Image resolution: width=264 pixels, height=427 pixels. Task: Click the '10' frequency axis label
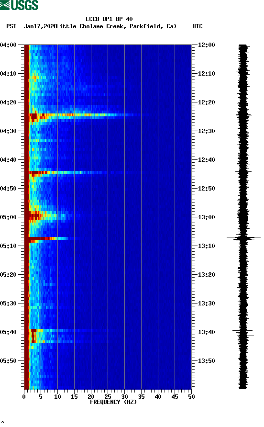pos(57,397)
